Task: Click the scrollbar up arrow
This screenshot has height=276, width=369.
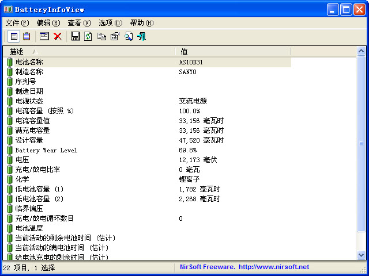Action: coord(361,51)
